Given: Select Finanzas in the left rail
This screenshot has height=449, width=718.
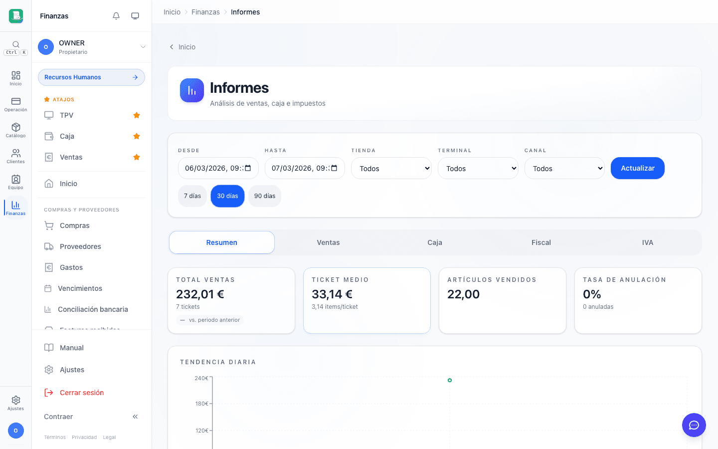Looking at the screenshot, I should click(16, 208).
